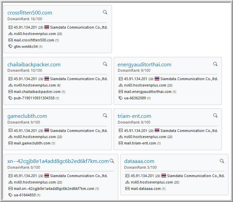Image resolution: width=233 pixels, height=202 pixels.
Task: Click the magnifier icon on energyauditorthai.com card
Action: click(215, 64)
